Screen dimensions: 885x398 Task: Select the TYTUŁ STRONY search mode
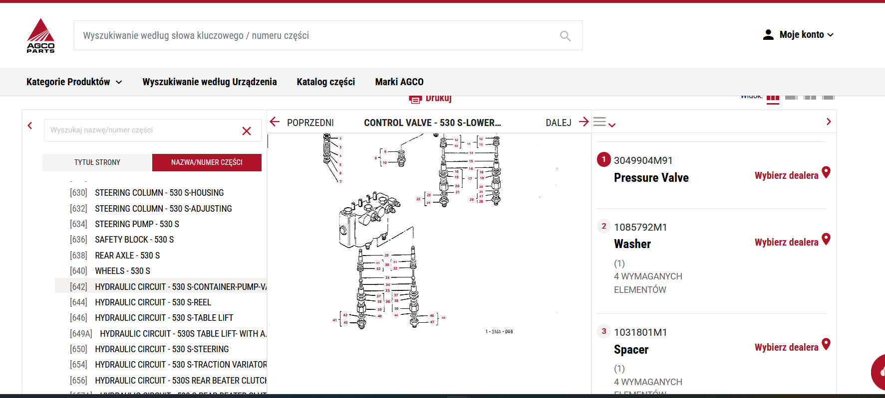(x=97, y=162)
